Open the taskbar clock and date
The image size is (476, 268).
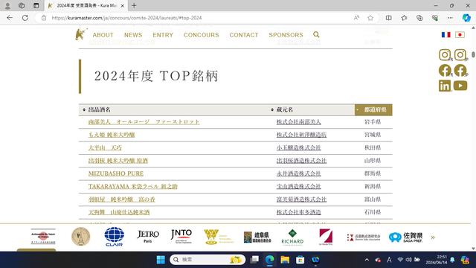coord(437,260)
